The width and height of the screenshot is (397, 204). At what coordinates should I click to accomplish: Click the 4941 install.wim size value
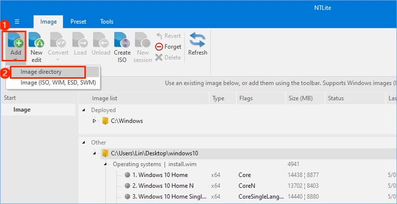[293, 164]
